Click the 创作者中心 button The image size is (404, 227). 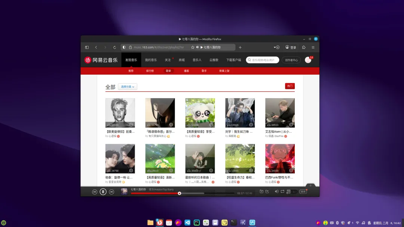click(x=291, y=60)
